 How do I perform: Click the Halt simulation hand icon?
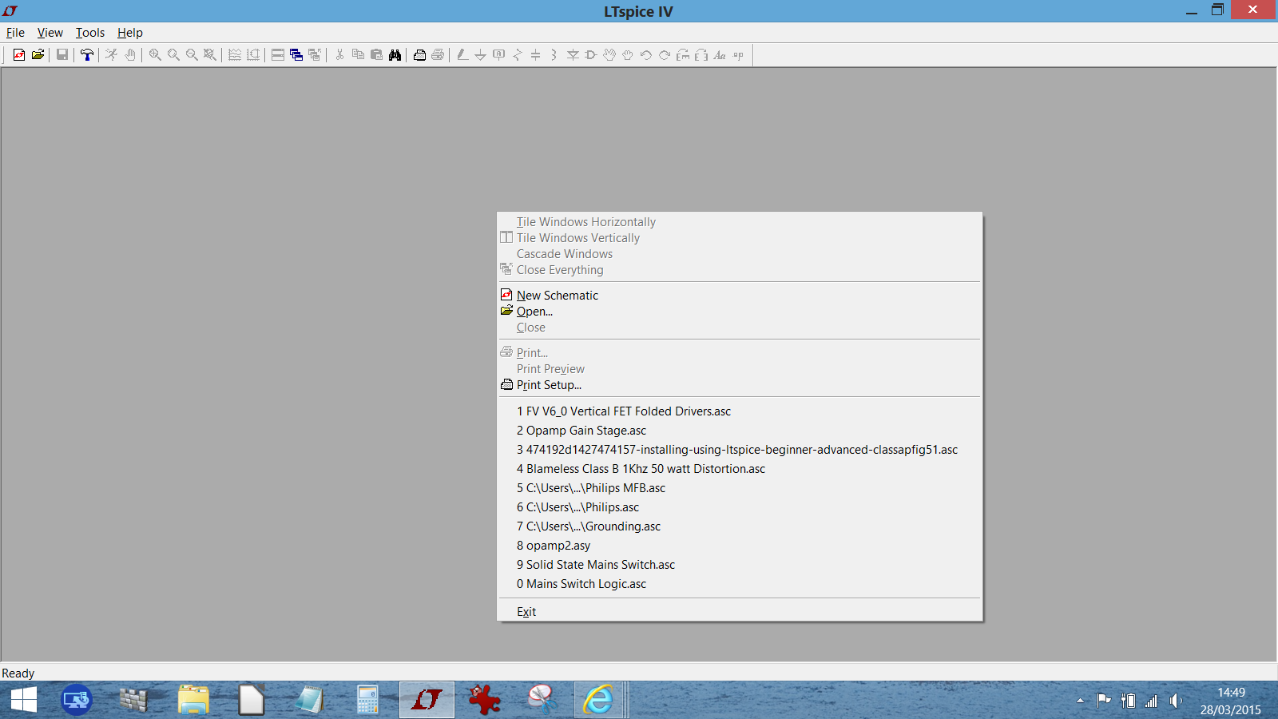(130, 55)
